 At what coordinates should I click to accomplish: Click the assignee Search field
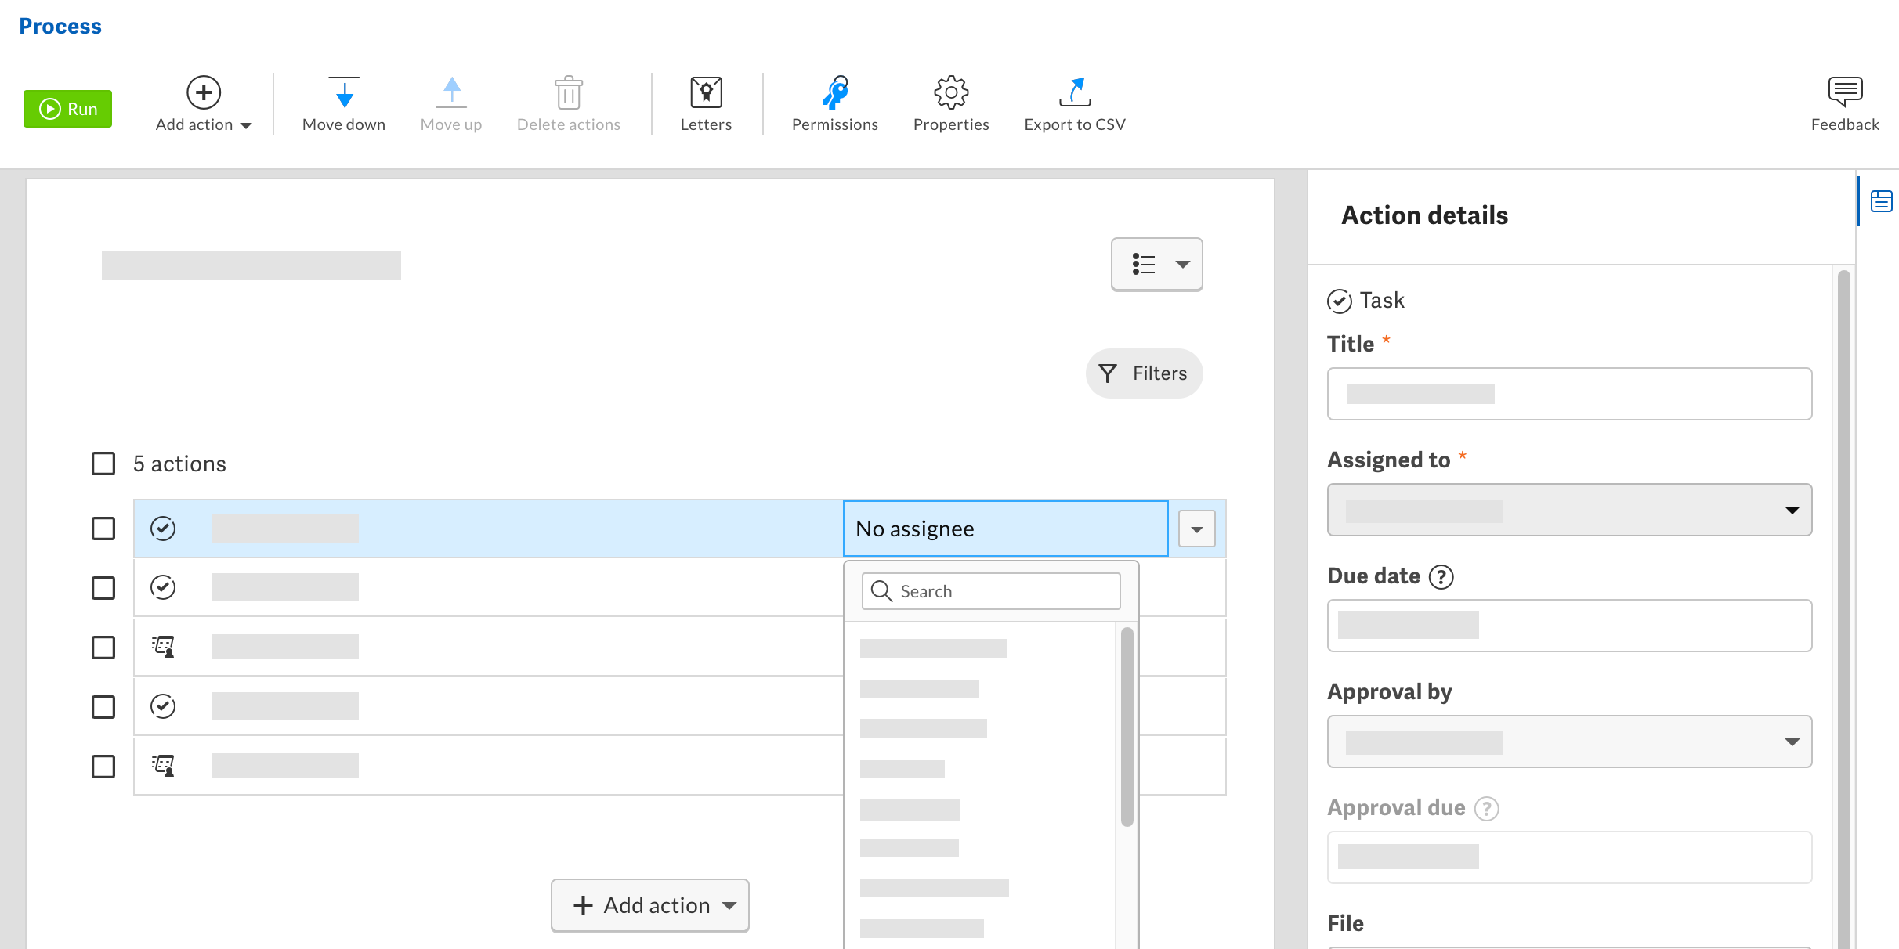point(990,590)
